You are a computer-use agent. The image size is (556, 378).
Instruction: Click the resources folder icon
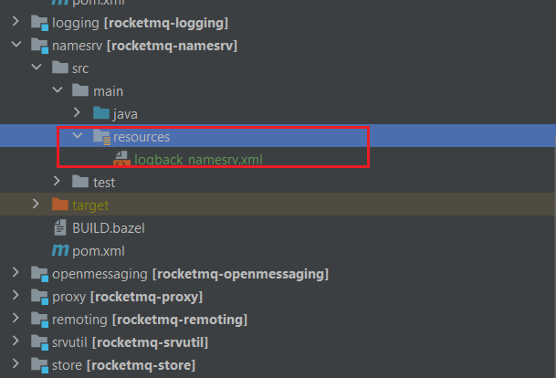click(102, 137)
